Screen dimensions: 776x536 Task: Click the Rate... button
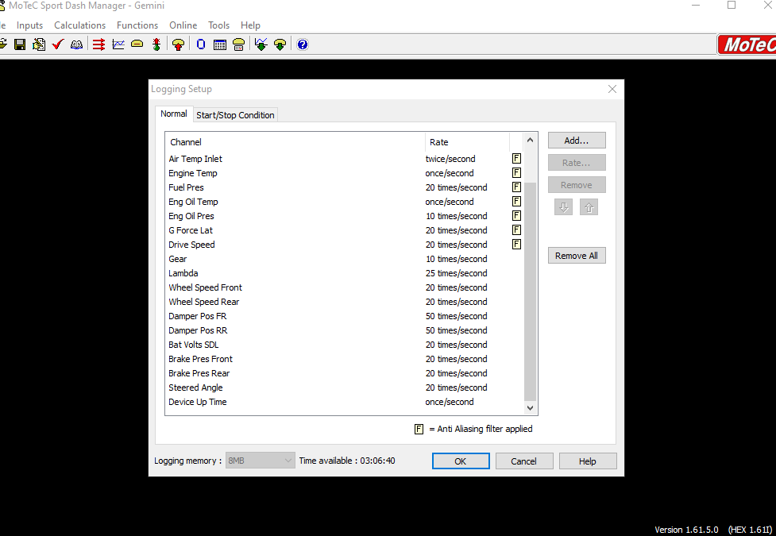click(577, 163)
